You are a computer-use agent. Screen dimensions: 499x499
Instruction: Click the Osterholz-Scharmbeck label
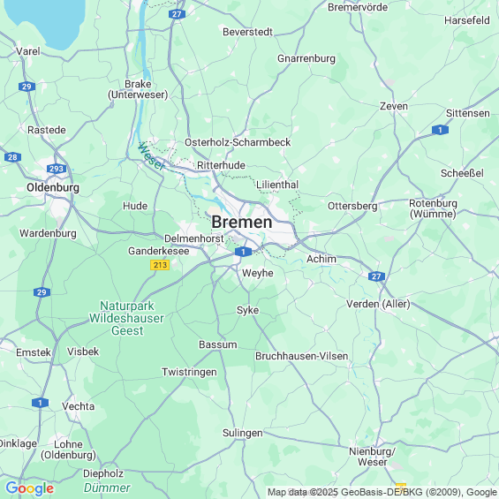(238, 142)
